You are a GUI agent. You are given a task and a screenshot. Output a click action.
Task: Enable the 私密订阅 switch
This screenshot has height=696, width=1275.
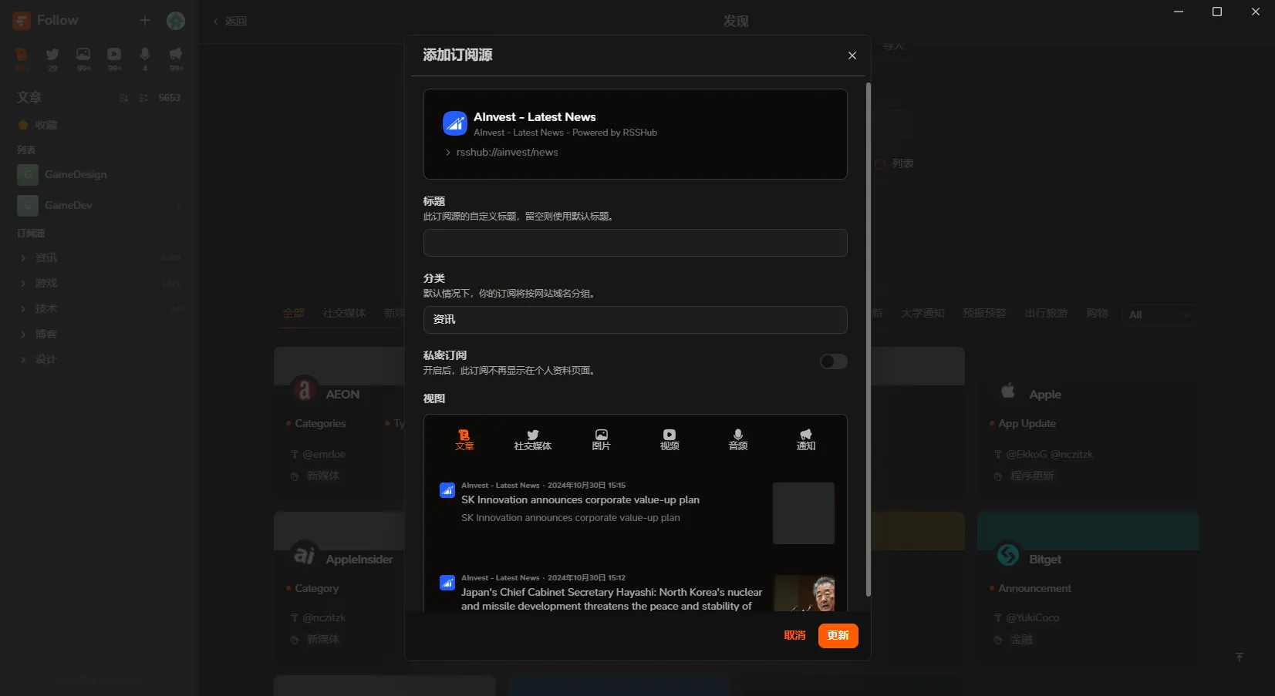832,361
